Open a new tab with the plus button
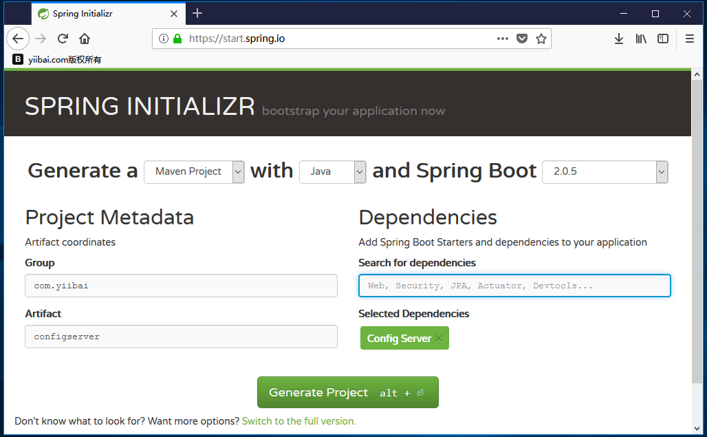Viewport: 707px width, 437px height. 197,13
